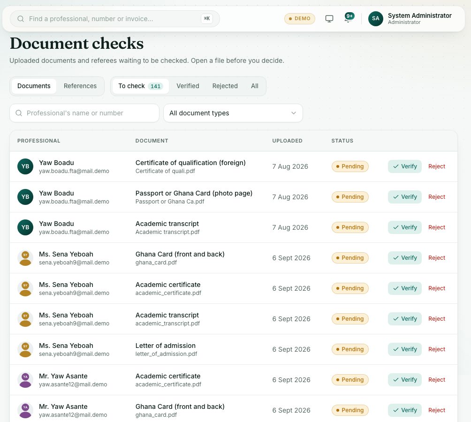This screenshot has height=422, width=471.
Task: Reject Sena Yeboah's Academic transcript
Action: click(x=436, y=319)
